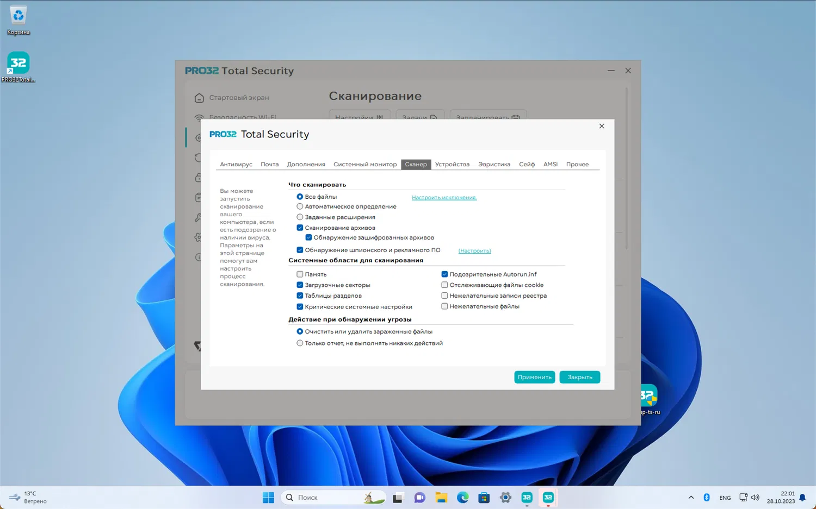
Task: Go to the Сейф tab
Action: (x=527, y=164)
